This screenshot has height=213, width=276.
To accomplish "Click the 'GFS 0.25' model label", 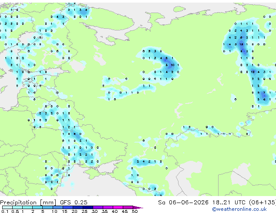I will coord(74,203).
